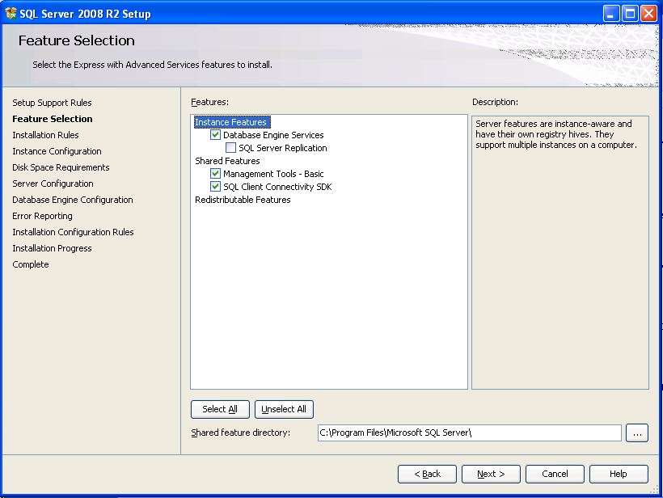This screenshot has height=498, width=663.
Task: Uncheck Management Tools - Basic checkbox
Action: point(216,174)
